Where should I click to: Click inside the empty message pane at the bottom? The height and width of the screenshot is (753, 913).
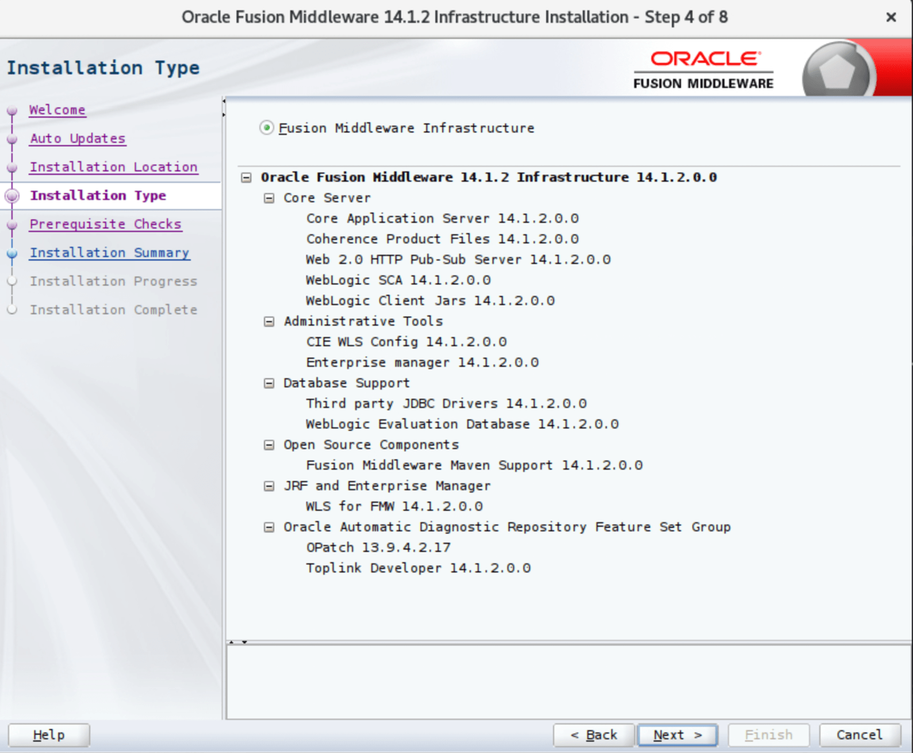point(569,682)
